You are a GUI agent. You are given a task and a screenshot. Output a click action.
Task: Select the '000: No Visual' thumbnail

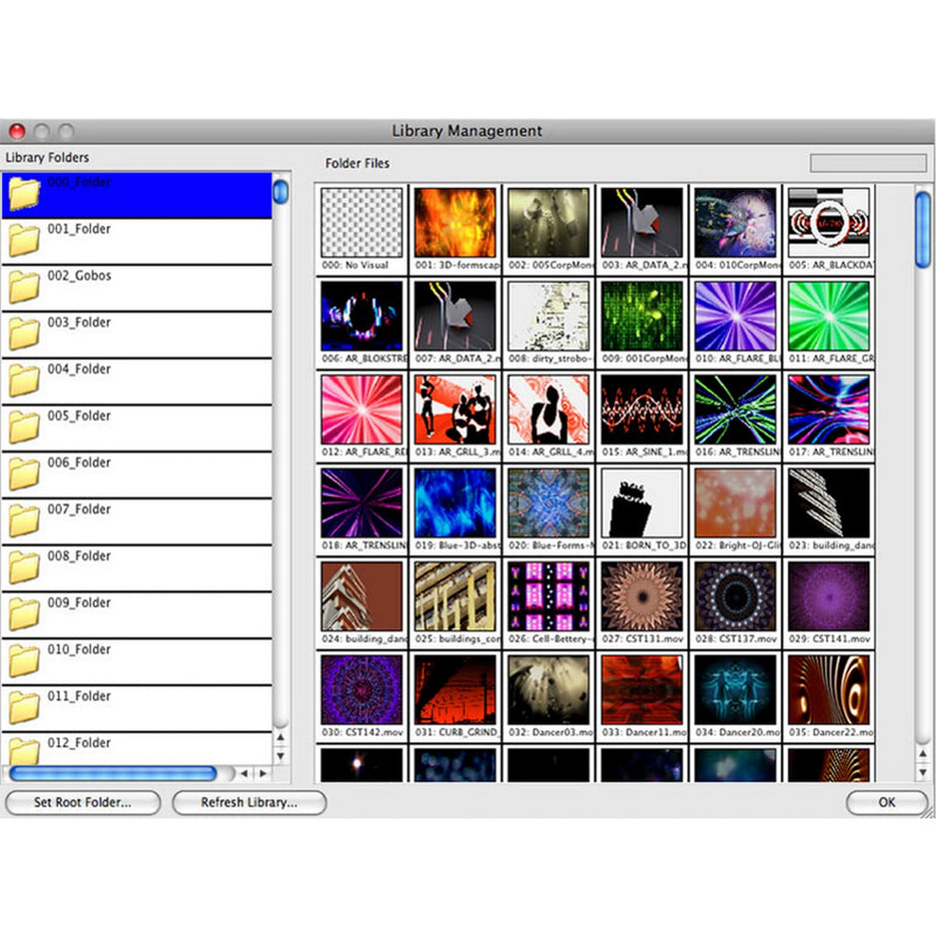pos(362,224)
